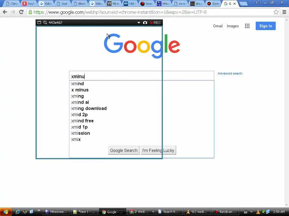The height and width of the screenshot is (216, 289).
Task: Select the 'xmix' suggestion
Action: tap(142, 139)
